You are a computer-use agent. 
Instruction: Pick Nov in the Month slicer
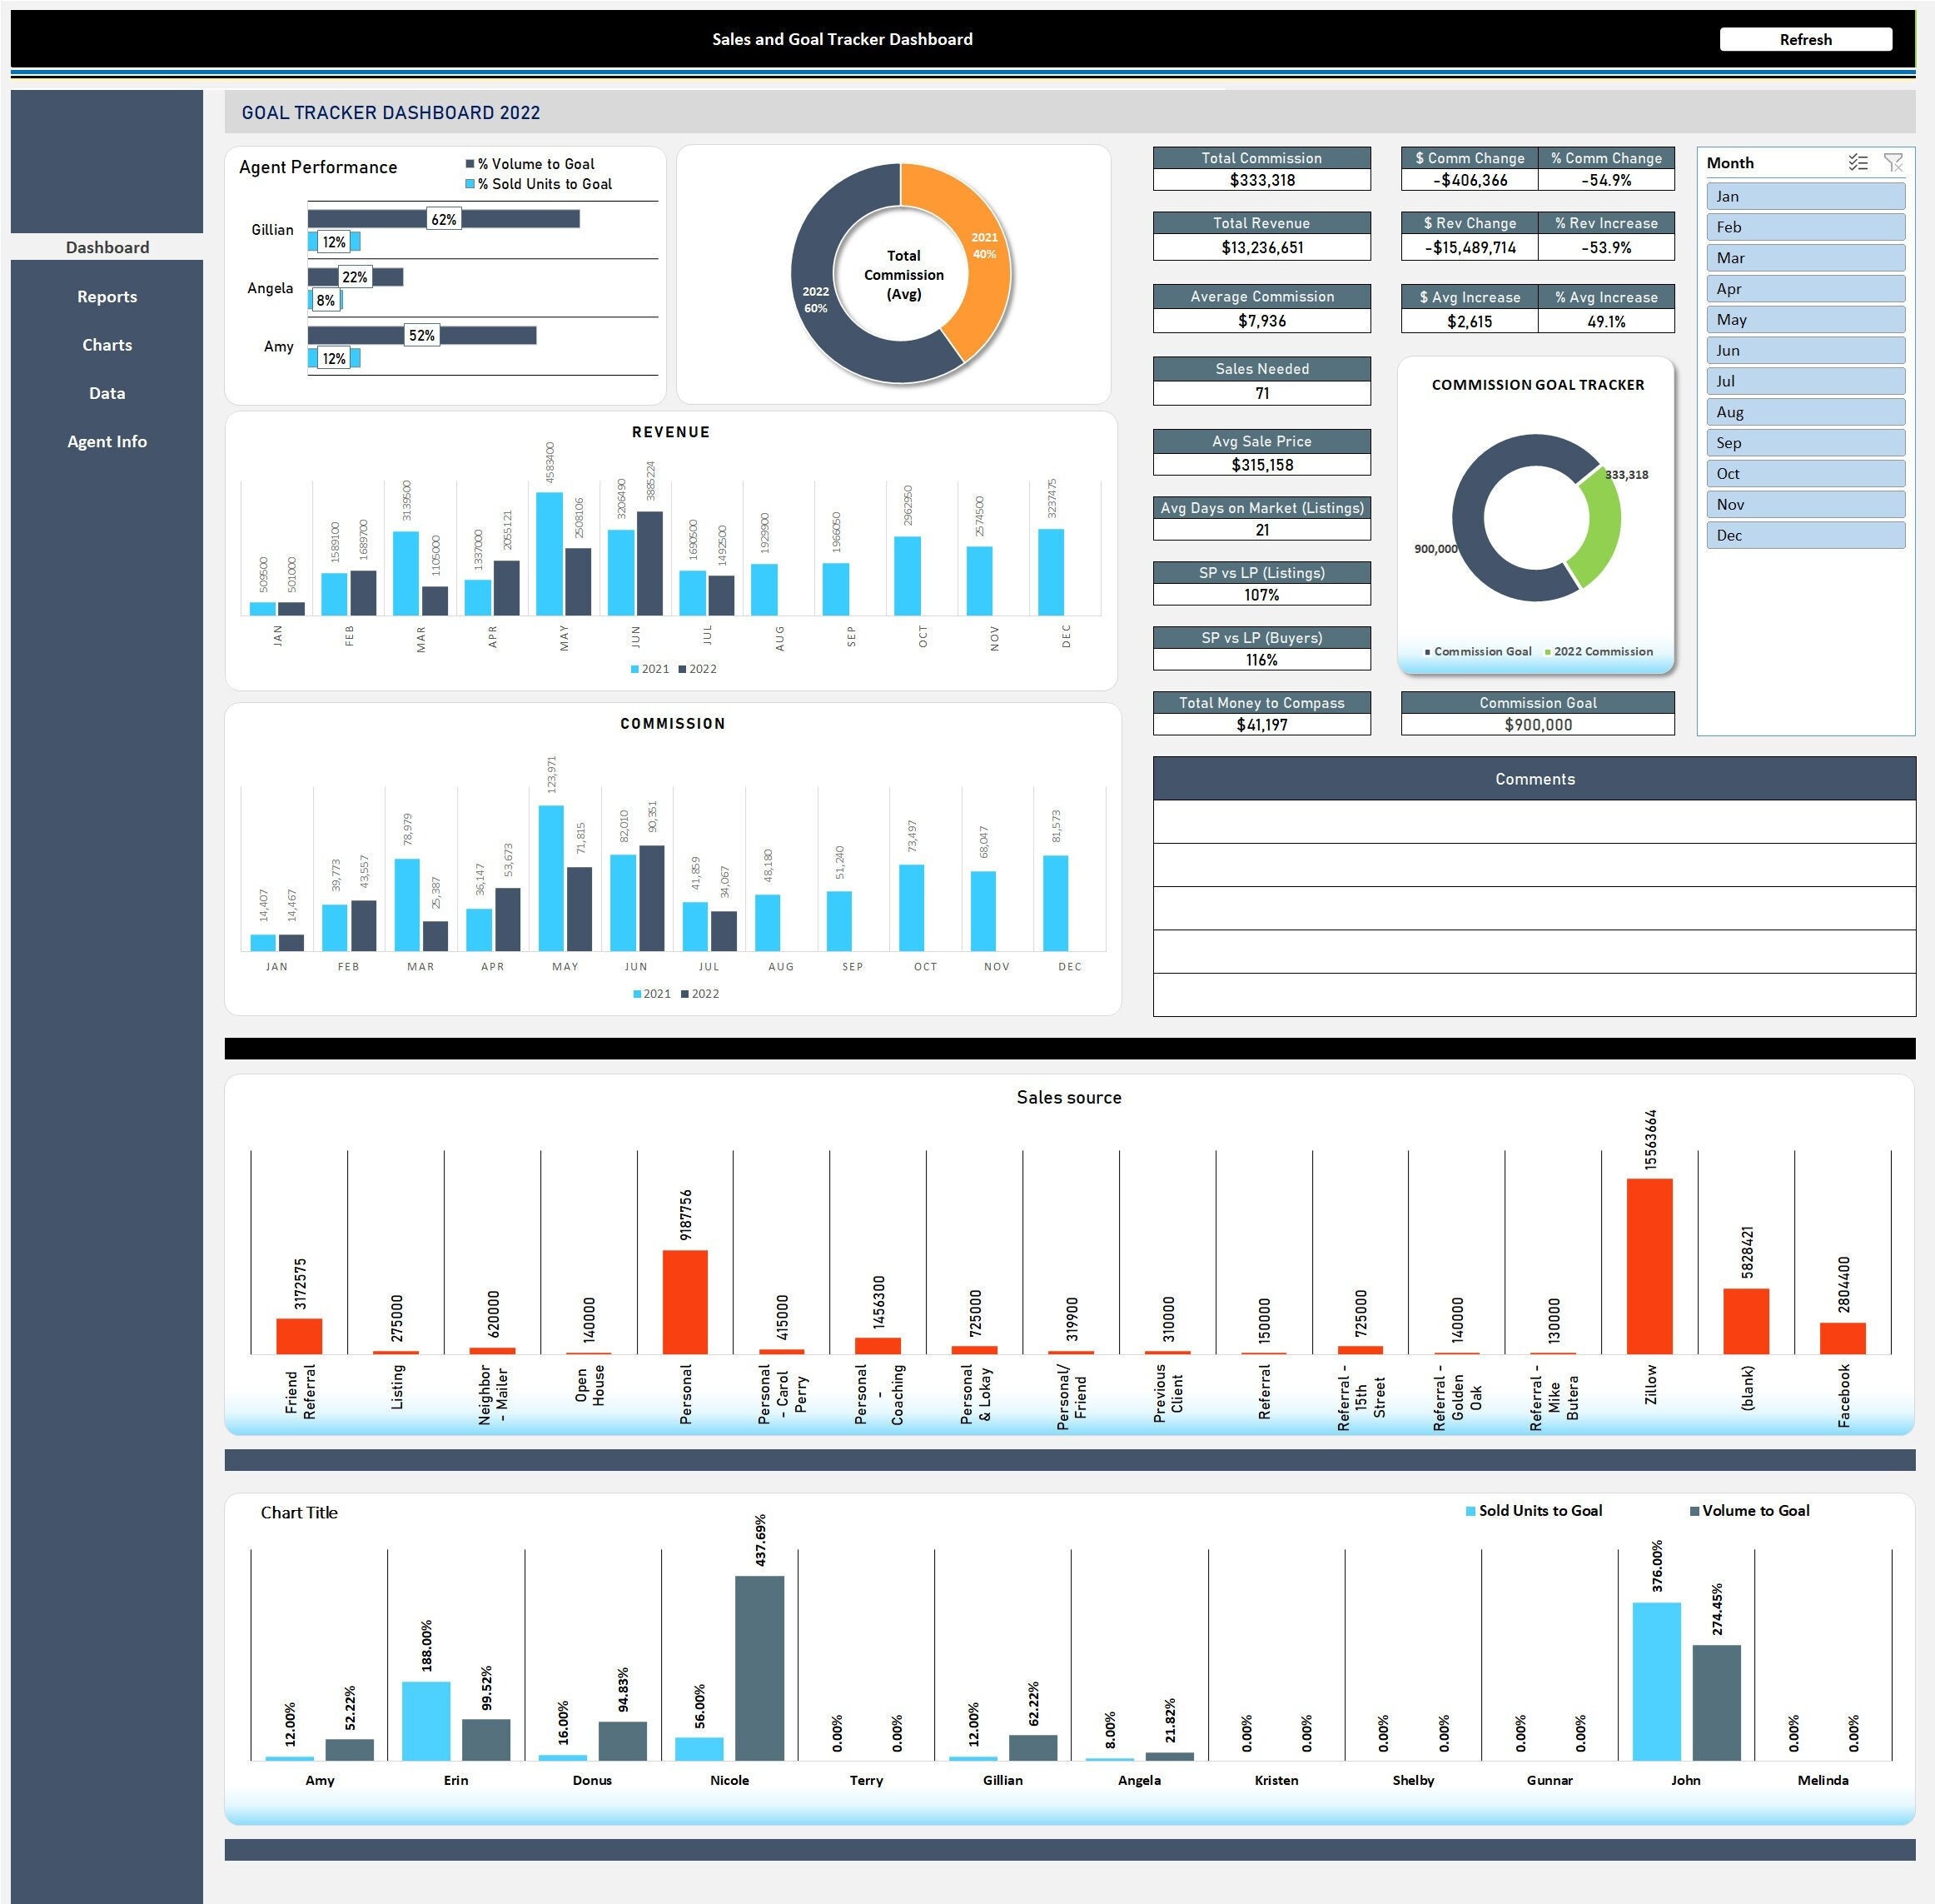1805,504
